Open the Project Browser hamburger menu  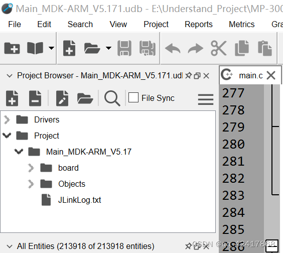(x=206, y=99)
